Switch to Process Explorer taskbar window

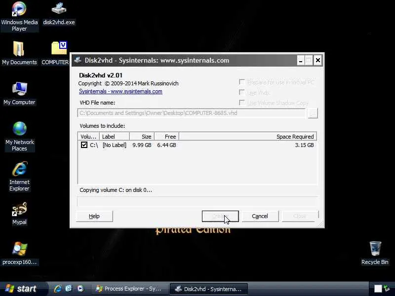[129, 289]
